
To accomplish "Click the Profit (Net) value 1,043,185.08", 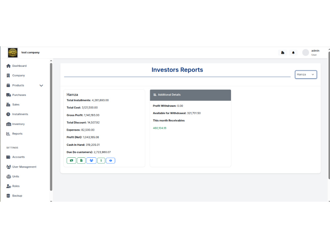I will point(91,137).
